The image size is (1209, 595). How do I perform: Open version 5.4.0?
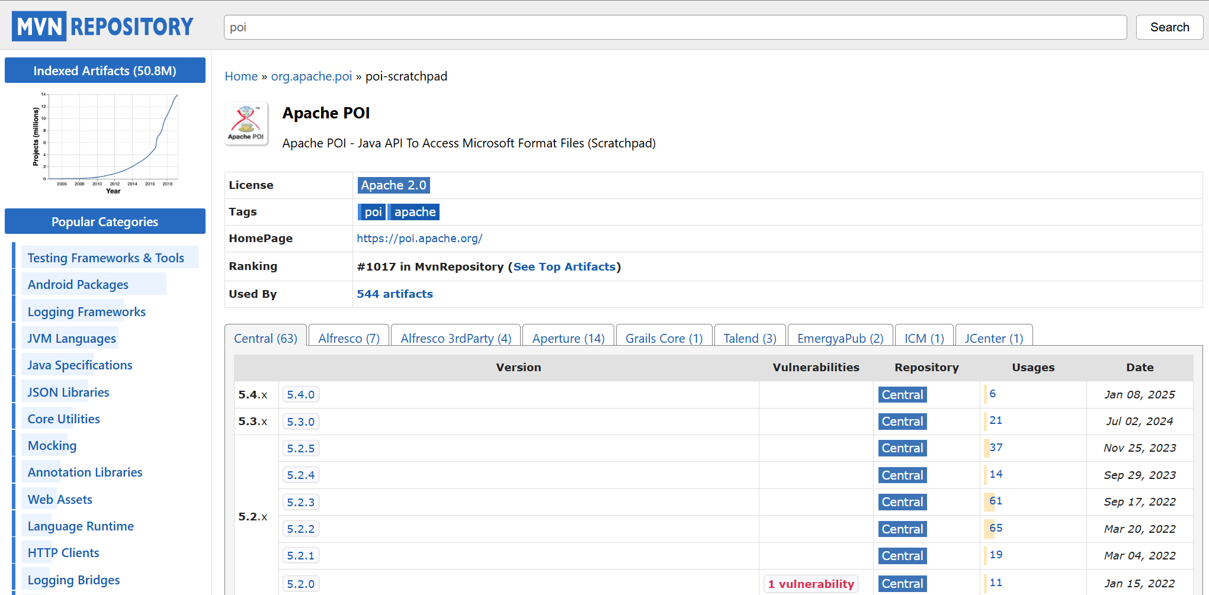click(x=301, y=395)
